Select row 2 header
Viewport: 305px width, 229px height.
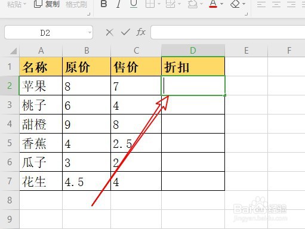click(10, 86)
